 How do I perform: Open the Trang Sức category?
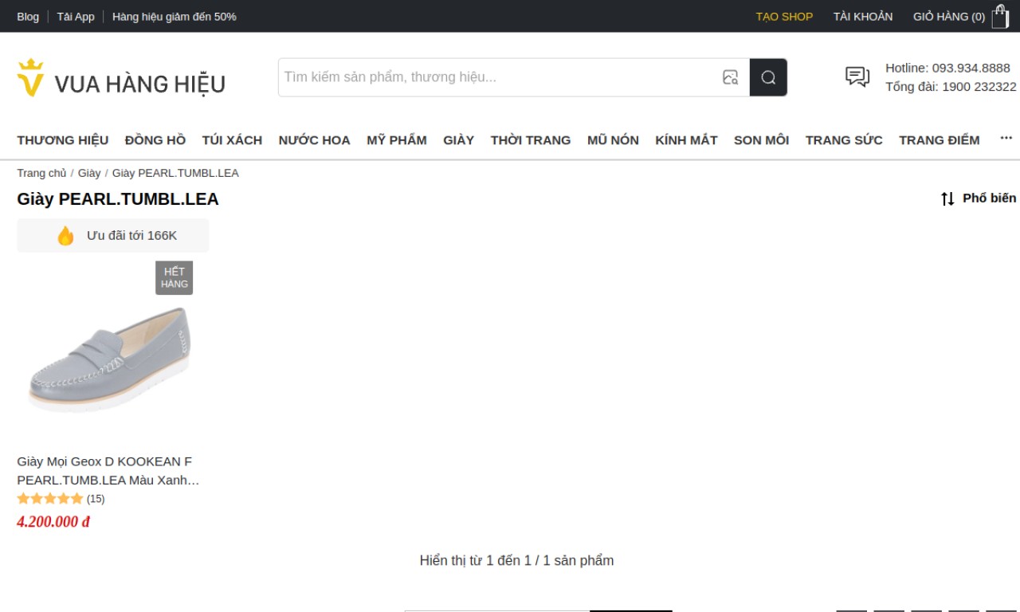(x=844, y=139)
